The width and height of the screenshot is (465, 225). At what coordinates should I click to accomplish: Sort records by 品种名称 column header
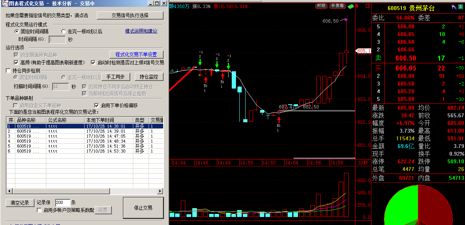pyautogui.click(x=31, y=120)
